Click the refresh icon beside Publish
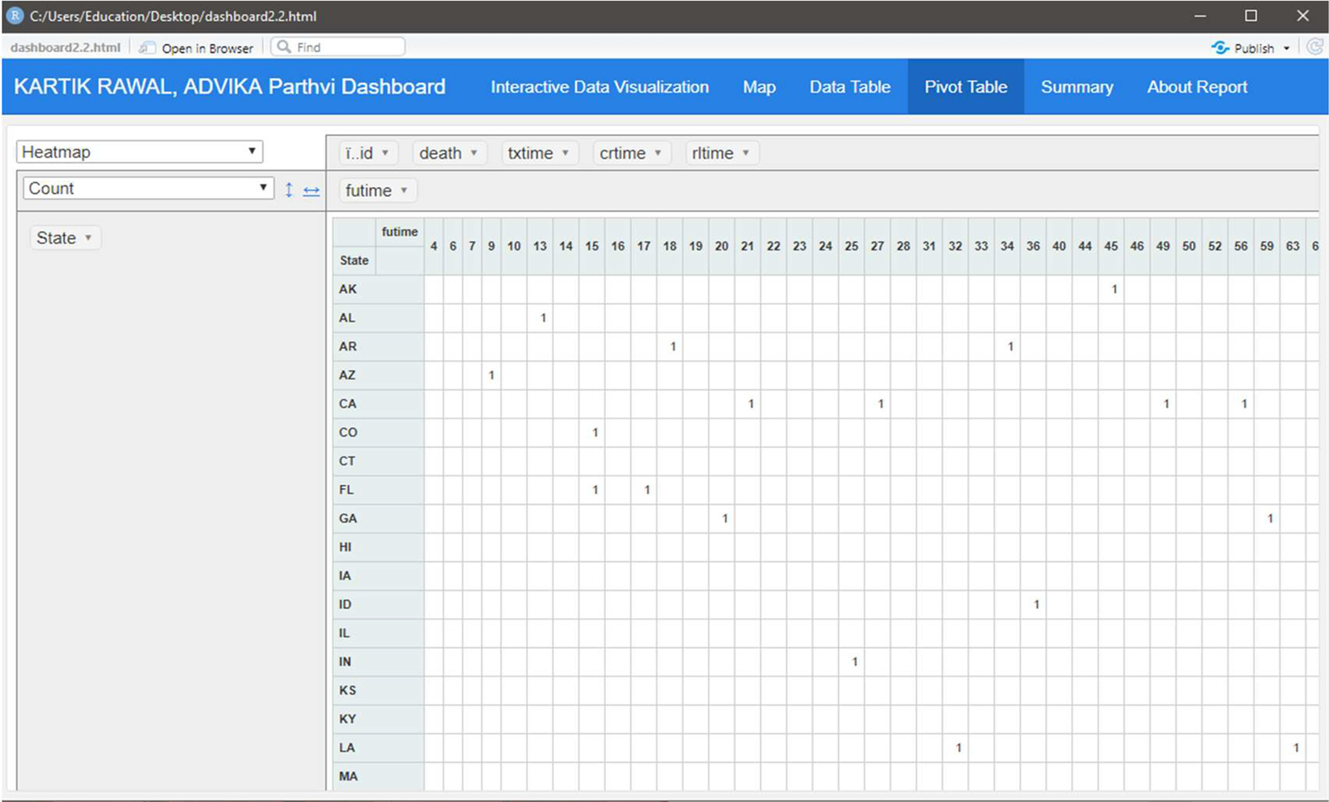Viewport: 1329px width, 802px height. (x=1314, y=47)
